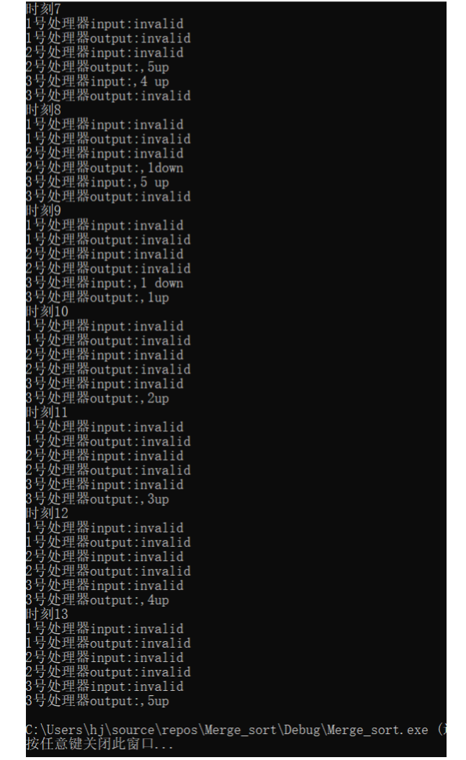Click the 时刻11 header line
The width and height of the screenshot is (466, 760).
(47, 413)
